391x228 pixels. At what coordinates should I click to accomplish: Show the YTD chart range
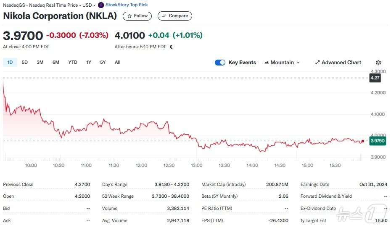coord(73,62)
